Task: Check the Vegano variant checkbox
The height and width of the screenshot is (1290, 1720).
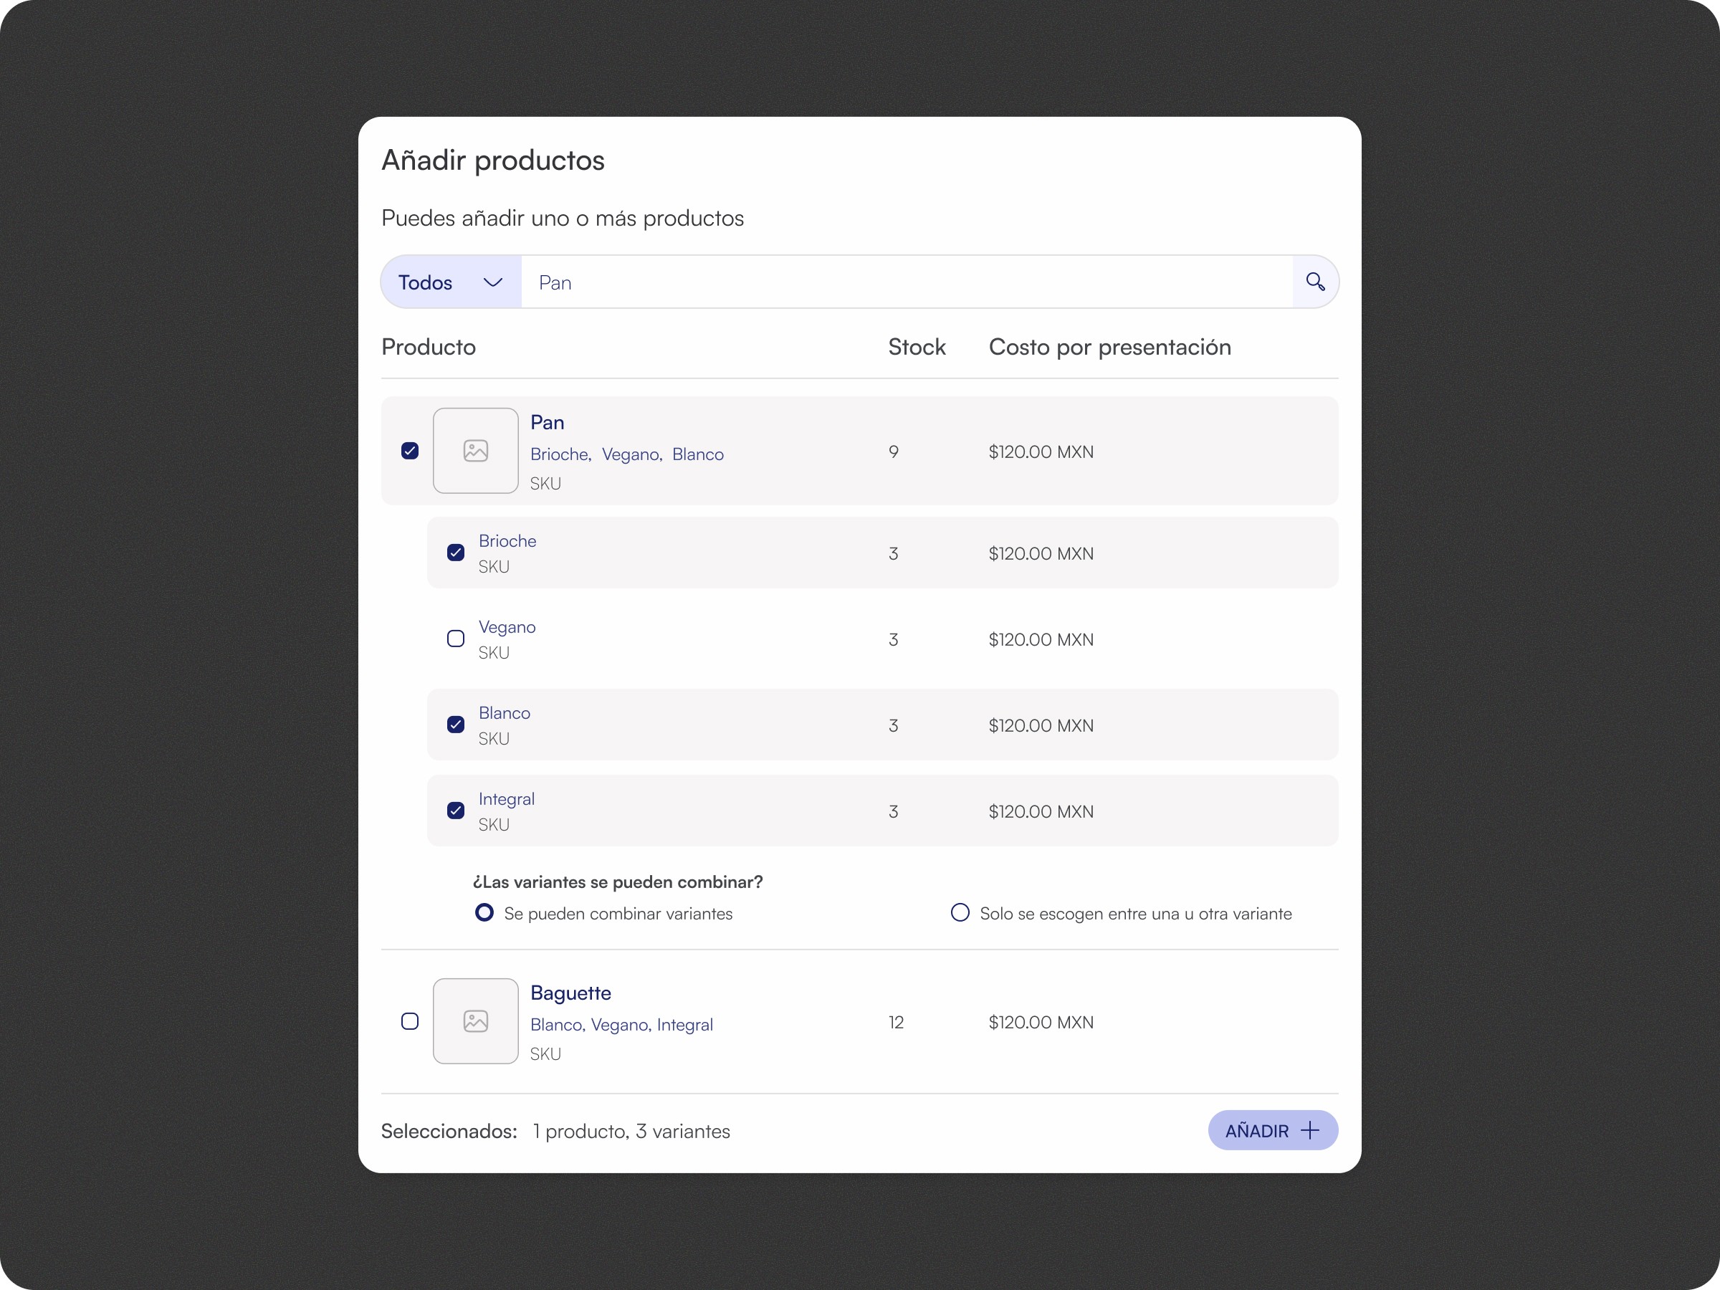Action: pos(456,639)
